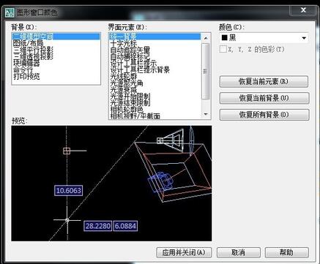The width and height of the screenshot is (320, 264).
Task: Click the black color swatch in the color box
Action: point(224,38)
